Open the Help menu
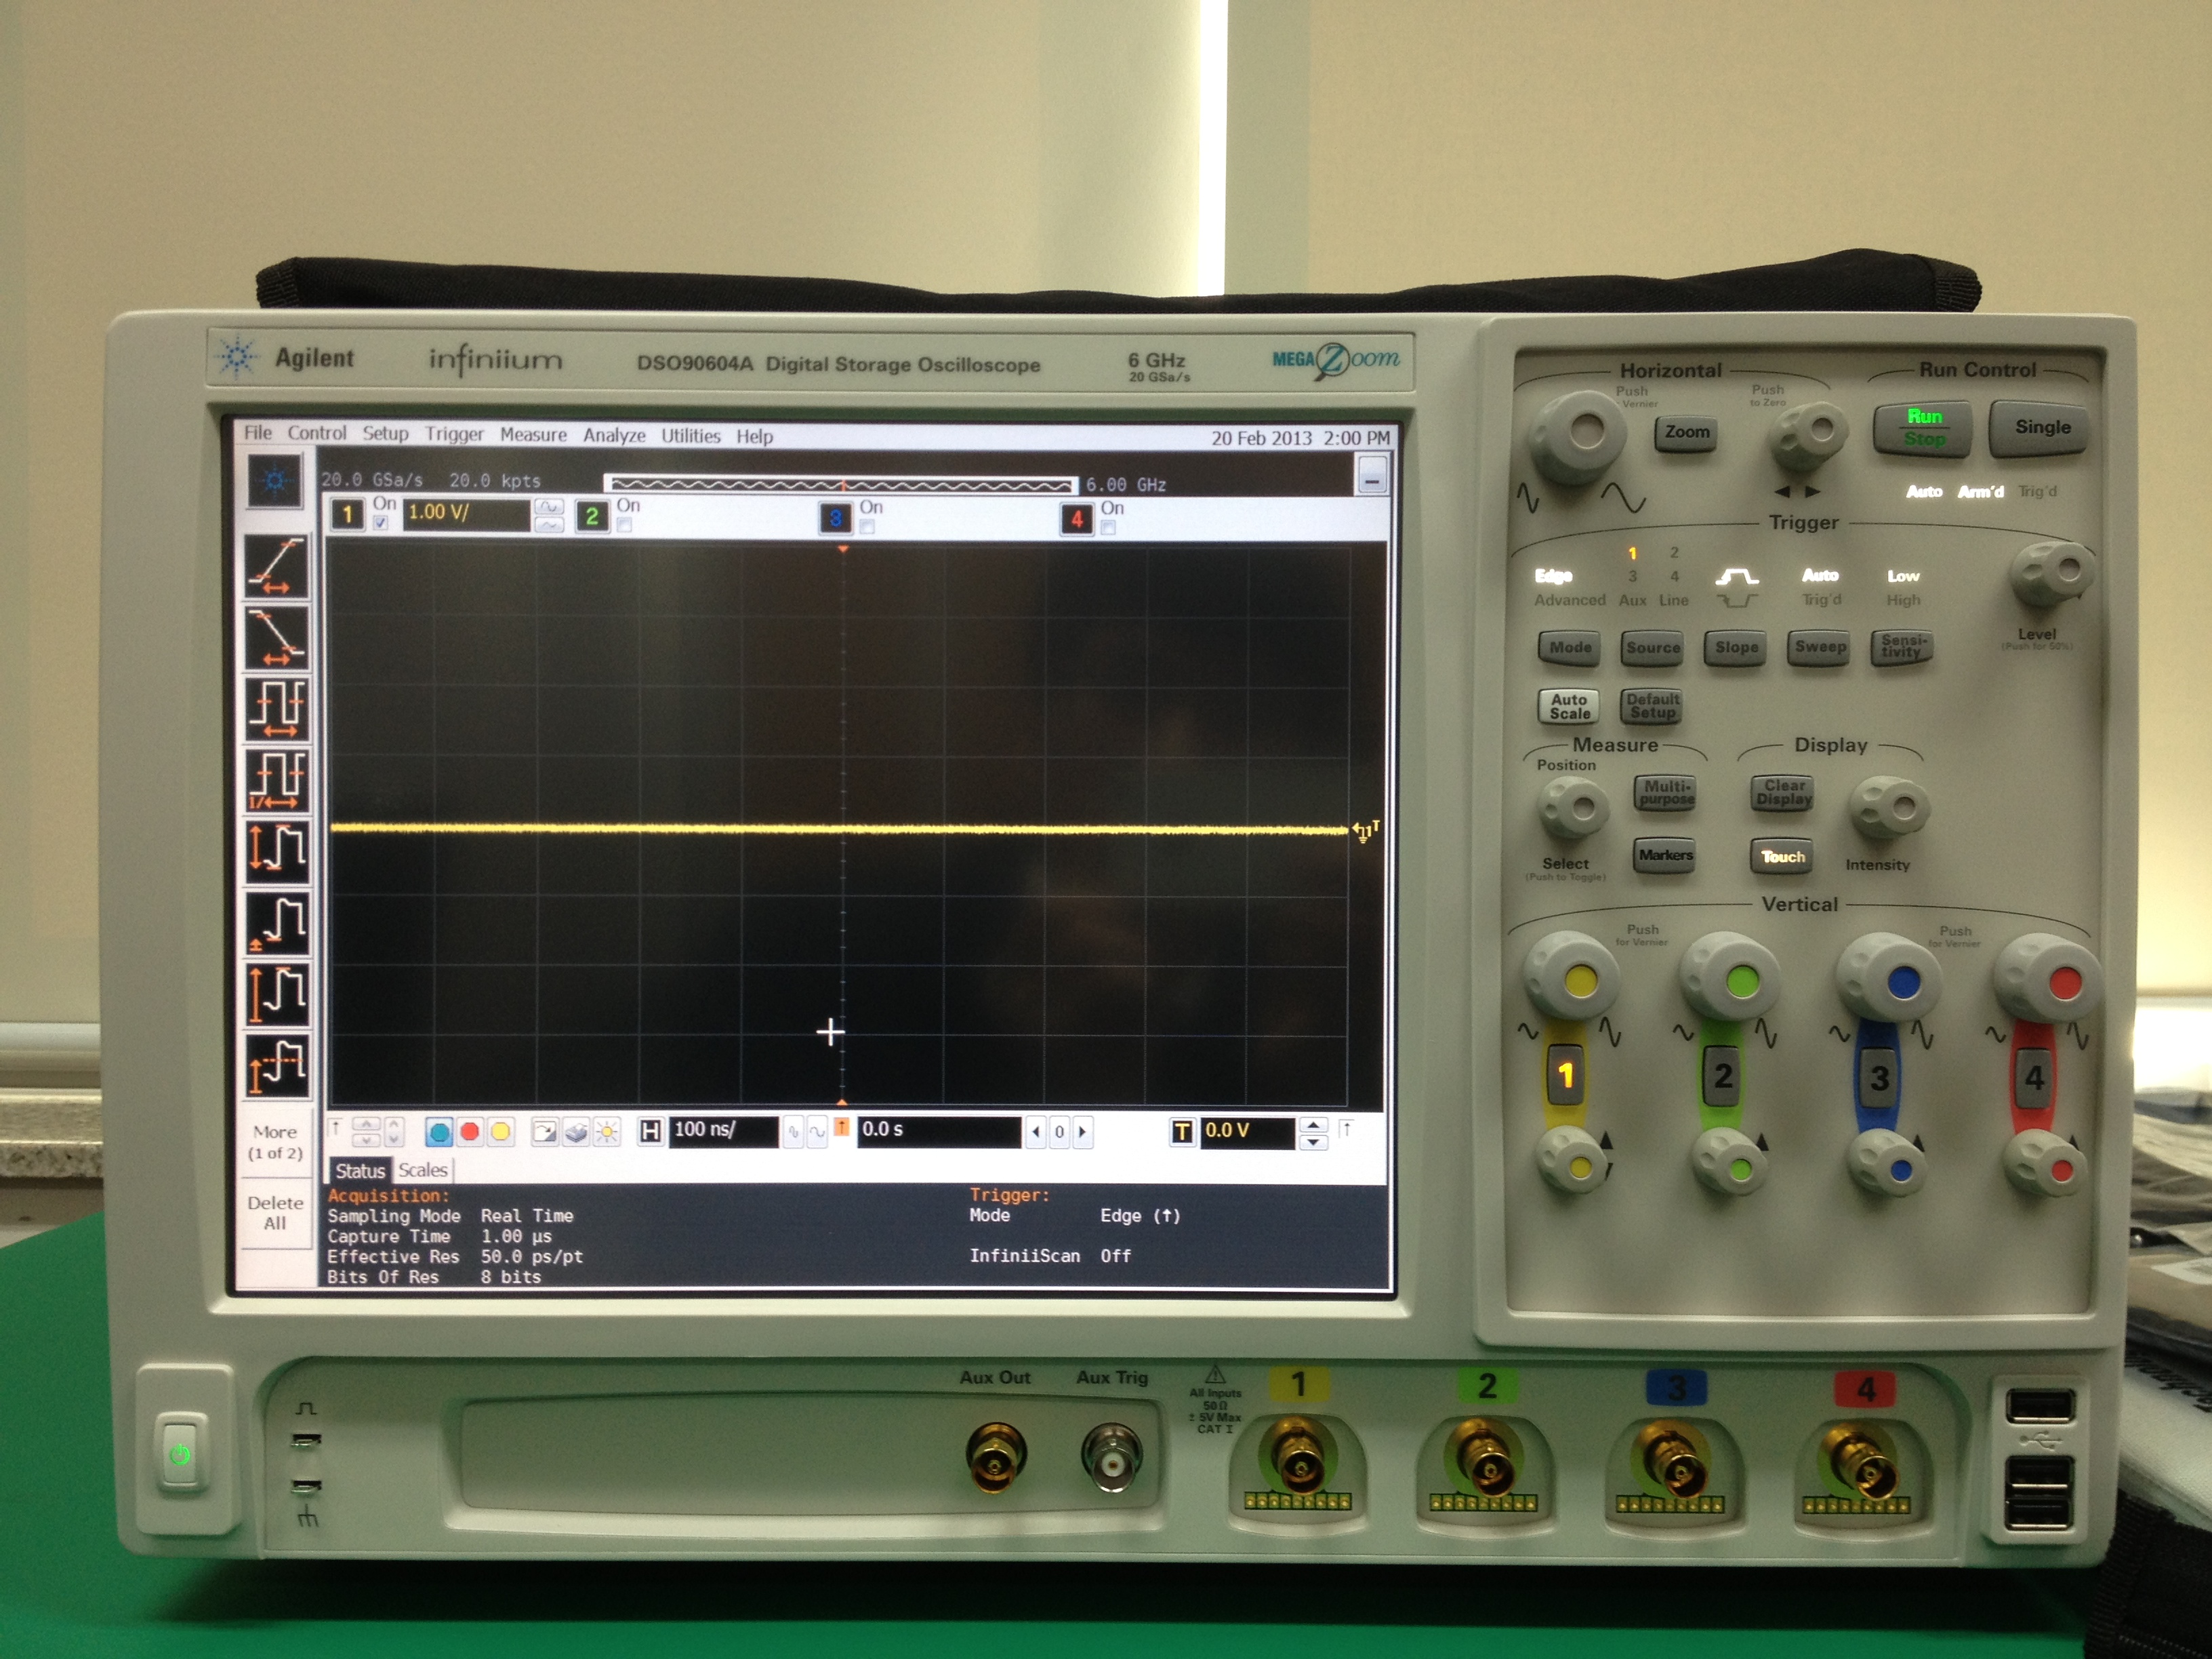Viewport: 2212px width, 1659px height. click(754, 437)
